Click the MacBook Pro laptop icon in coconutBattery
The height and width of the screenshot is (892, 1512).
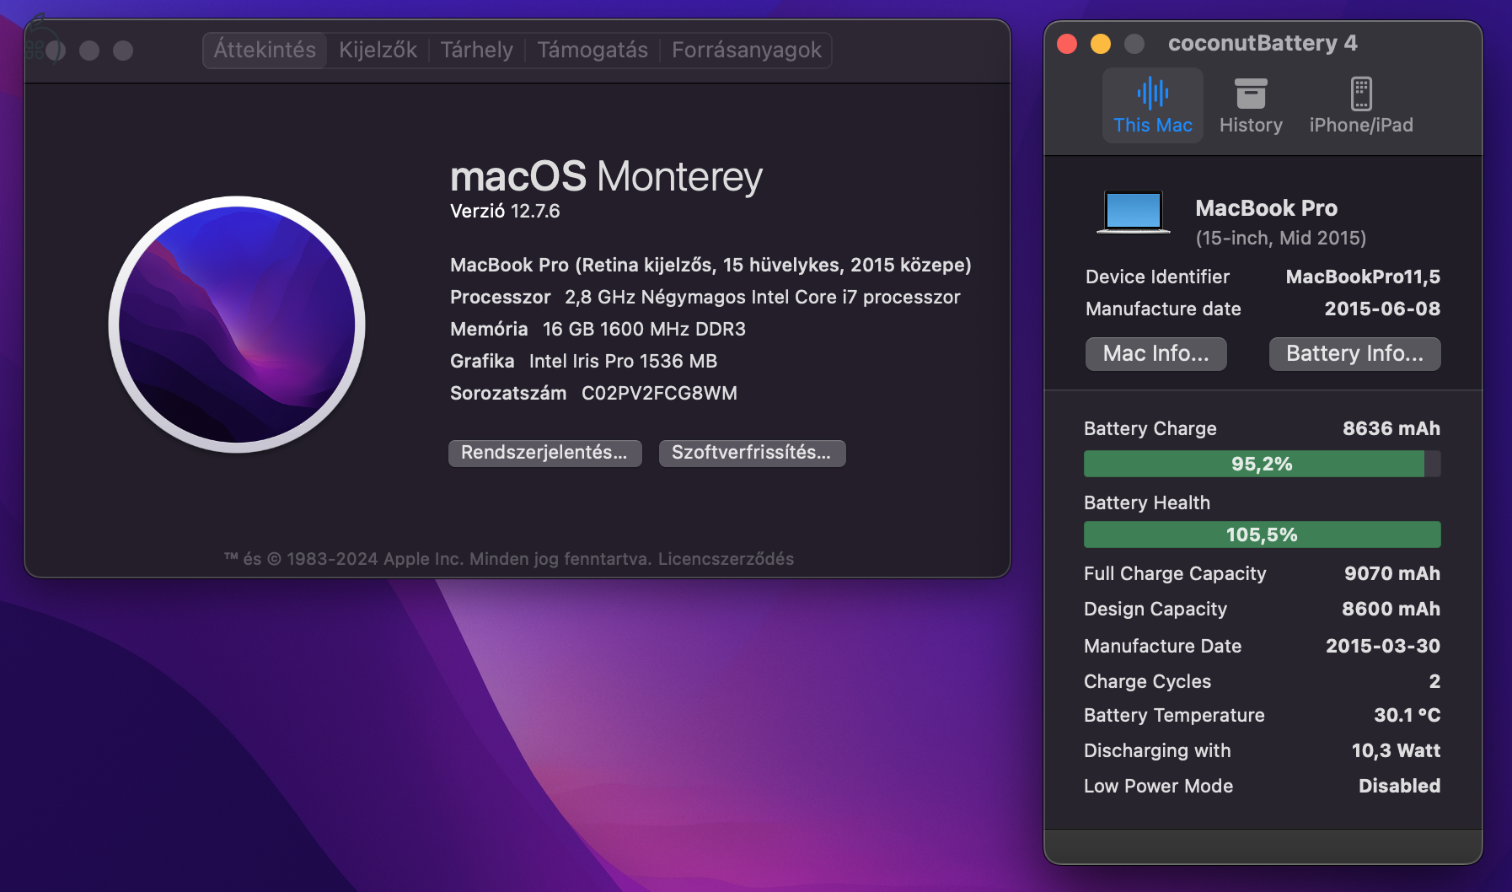pos(1134,212)
